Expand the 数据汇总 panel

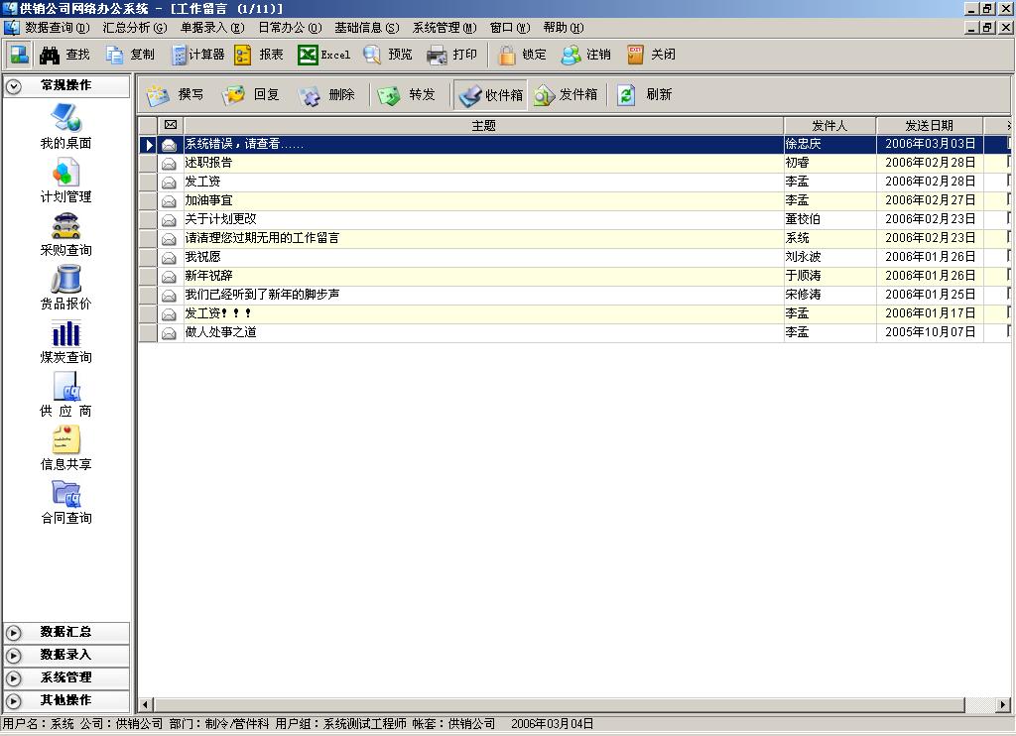[x=66, y=632]
